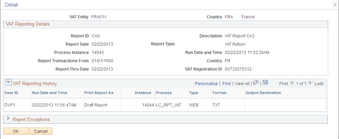Sort by User ID column header

(x=11, y=93)
